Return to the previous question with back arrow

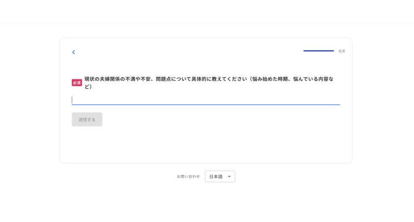pyautogui.click(x=74, y=52)
